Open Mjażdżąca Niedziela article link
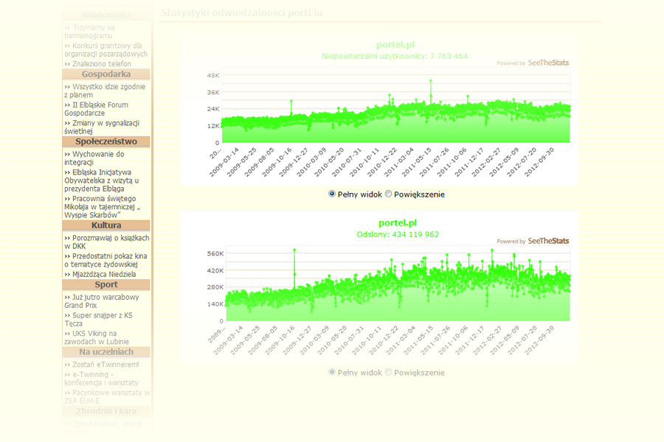Viewport: 664px width, 442px height. pos(100,274)
